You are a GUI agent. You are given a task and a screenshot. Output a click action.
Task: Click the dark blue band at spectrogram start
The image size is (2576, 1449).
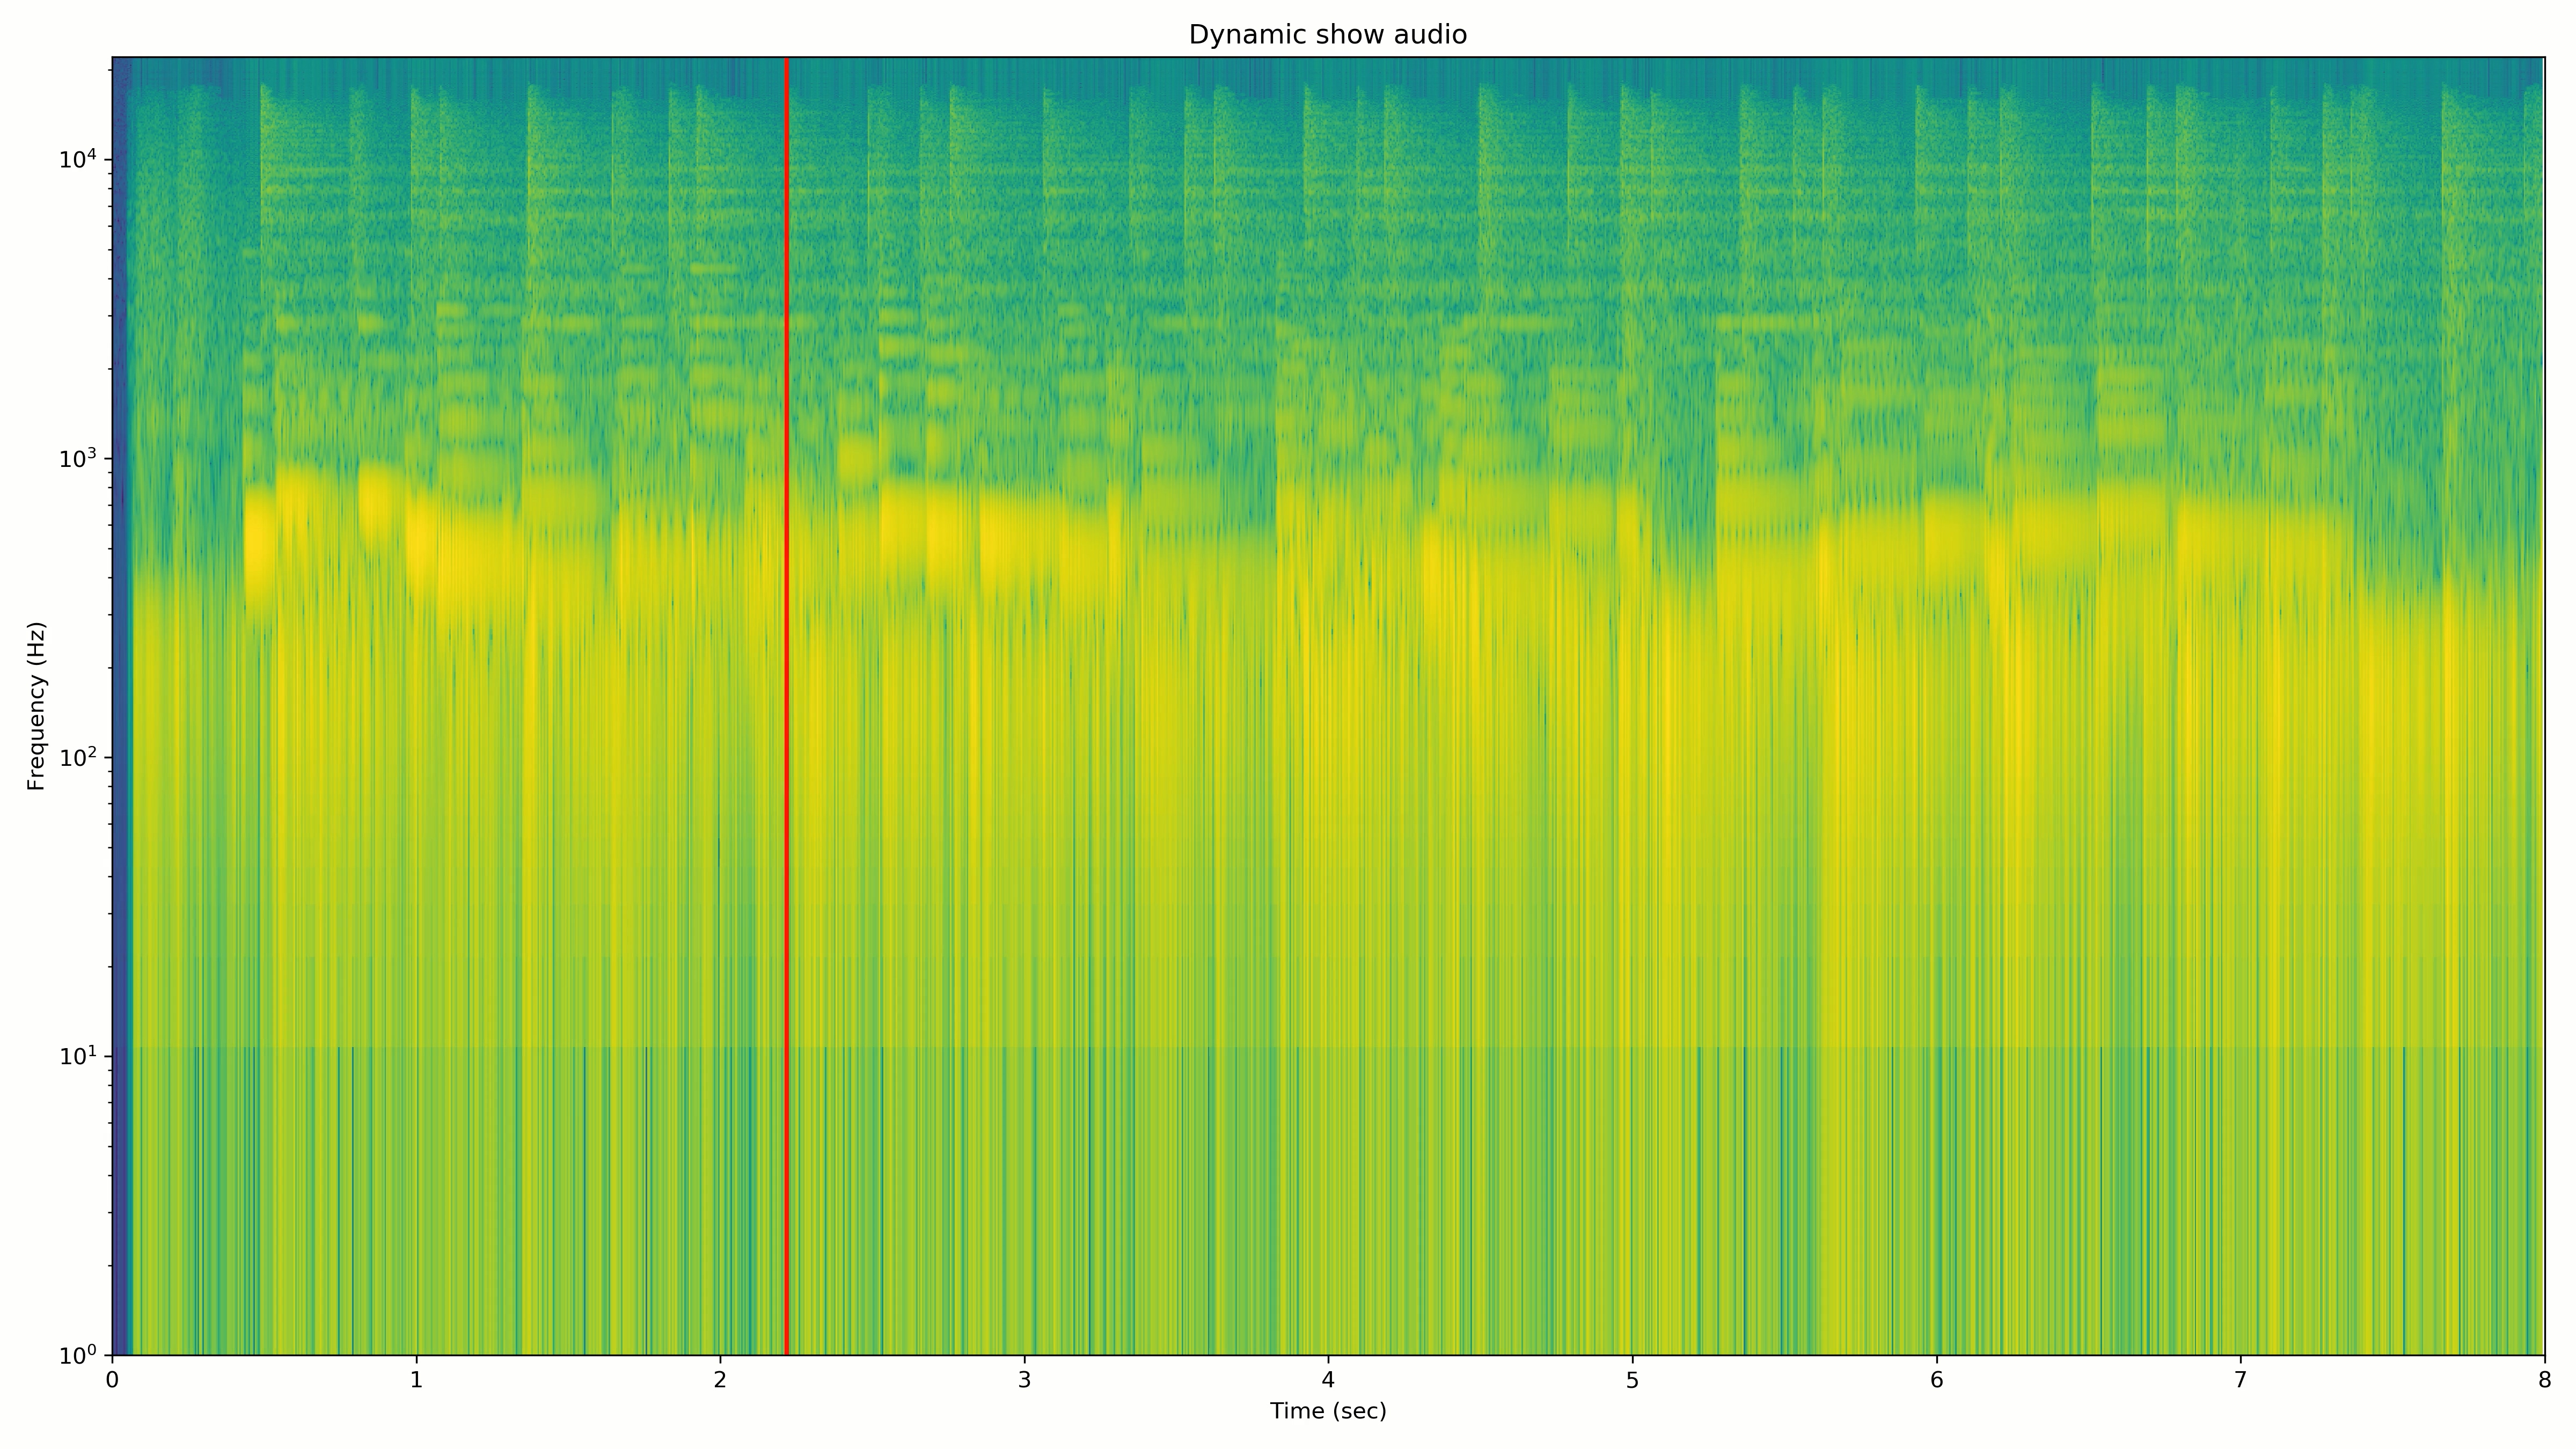(x=120, y=700)
